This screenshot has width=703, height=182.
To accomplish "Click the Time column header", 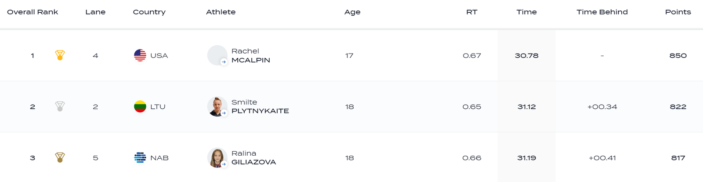I will tap(526, 12).
